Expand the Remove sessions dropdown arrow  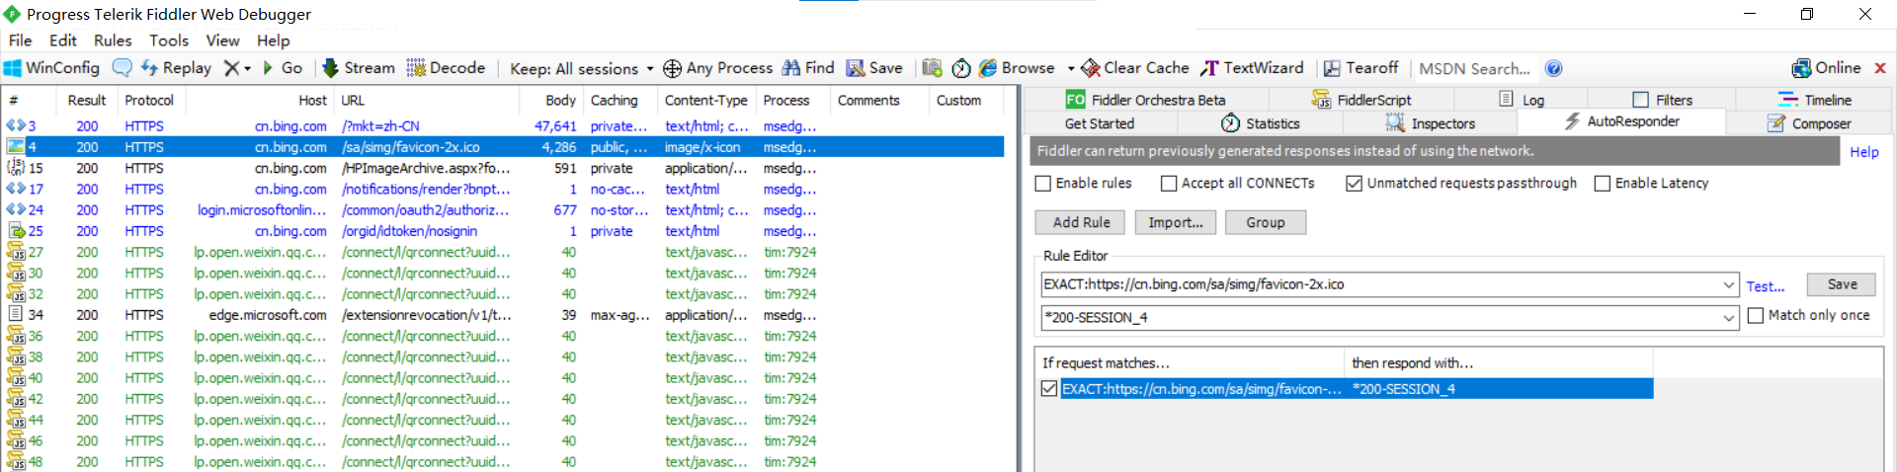point(247,68)
